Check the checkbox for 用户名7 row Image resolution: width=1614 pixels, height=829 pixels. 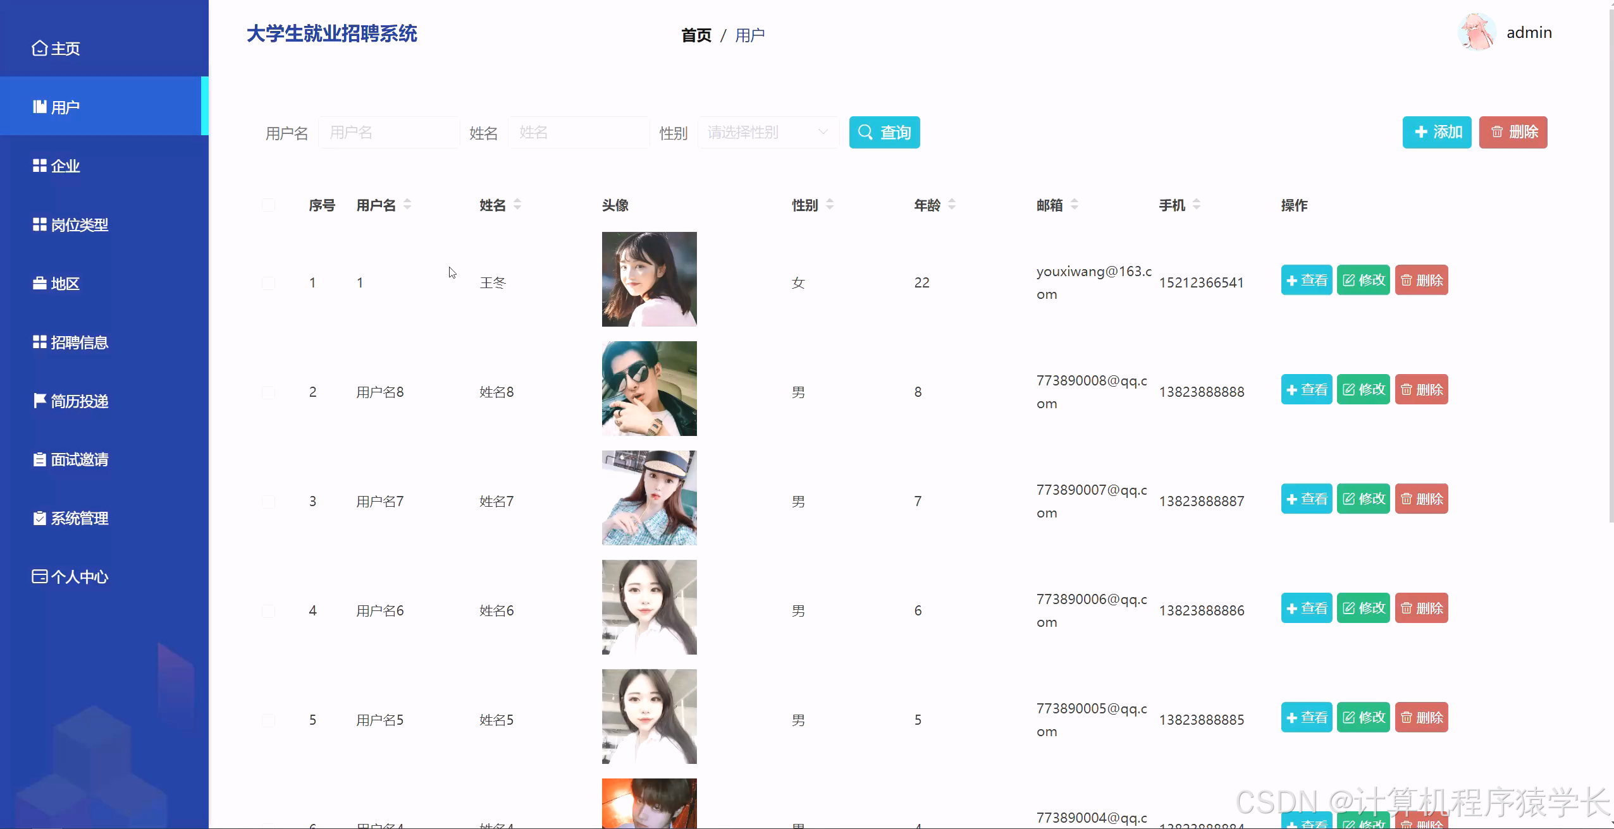269,500
